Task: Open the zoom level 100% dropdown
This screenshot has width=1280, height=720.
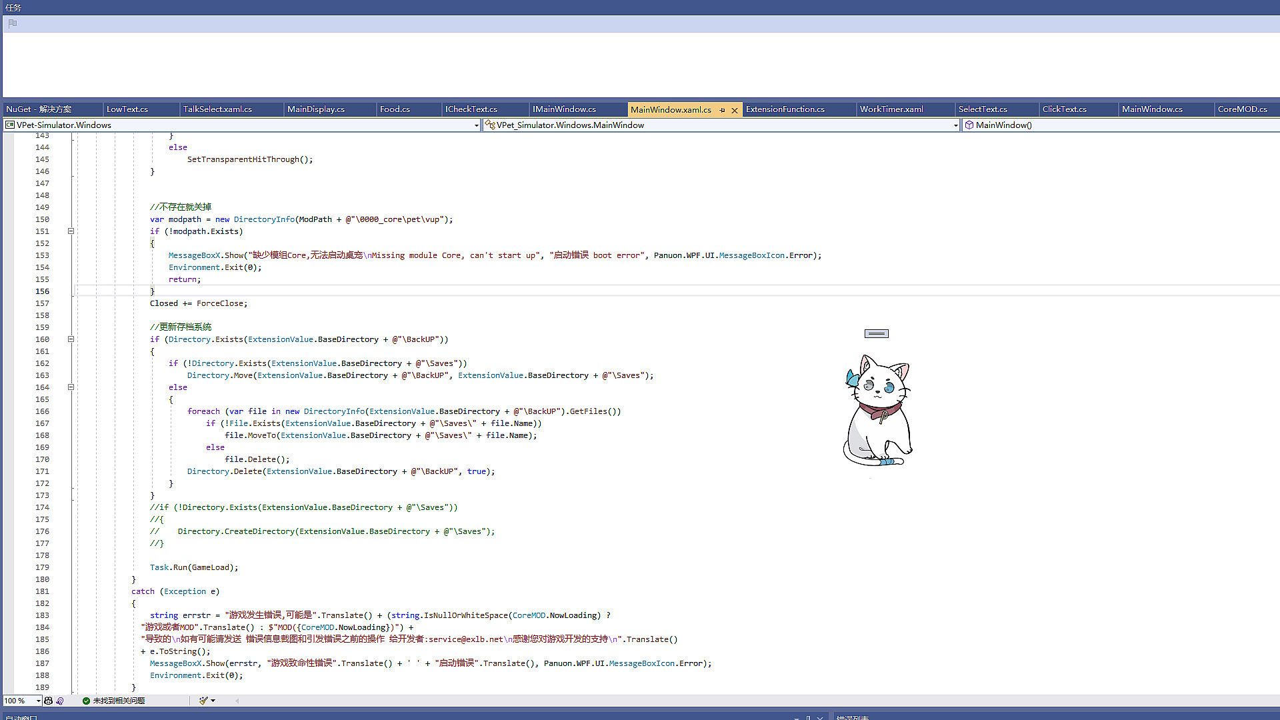Action: coord(38,701)
